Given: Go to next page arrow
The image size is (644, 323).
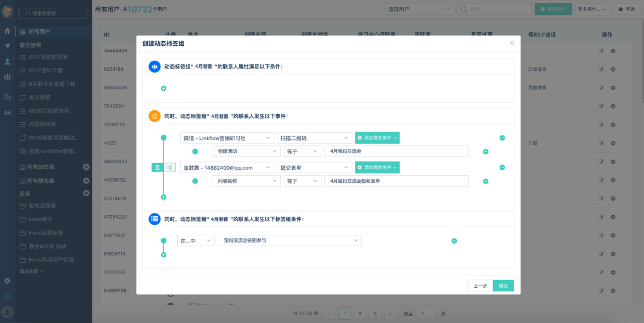Looking at the screenshot, I should coord(390,313).
